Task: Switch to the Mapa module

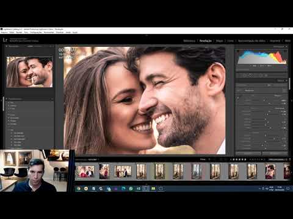Action: coord(219,41)
